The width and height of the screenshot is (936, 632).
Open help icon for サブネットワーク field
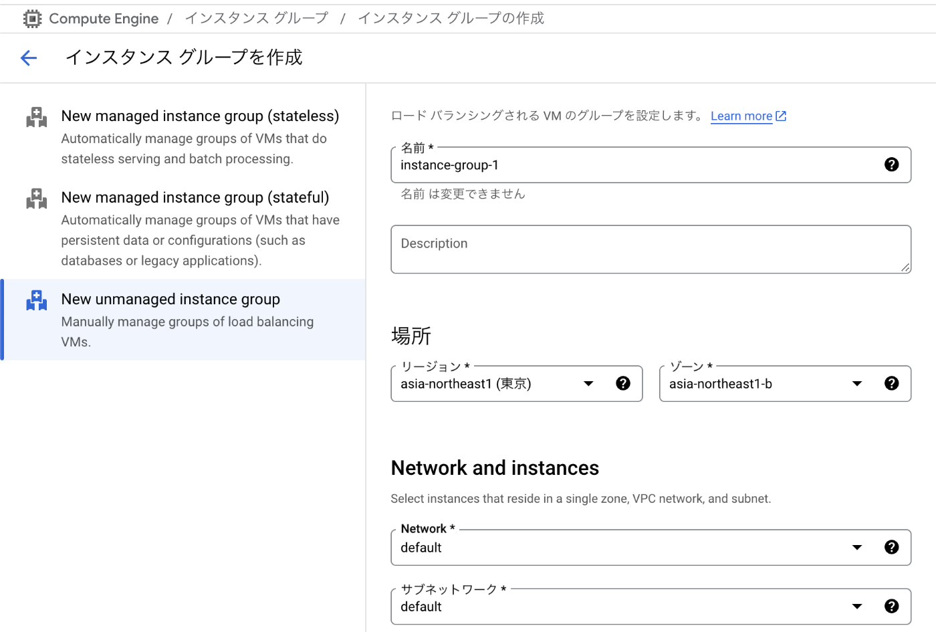[x=891, y=606]
